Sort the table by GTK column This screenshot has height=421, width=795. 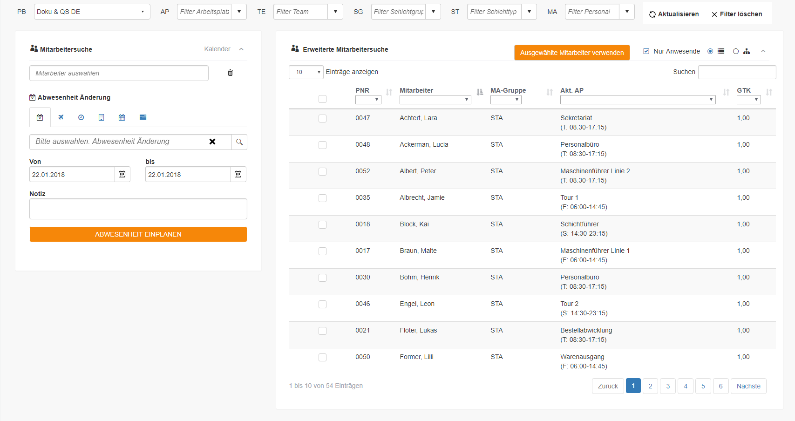[769, 92]
